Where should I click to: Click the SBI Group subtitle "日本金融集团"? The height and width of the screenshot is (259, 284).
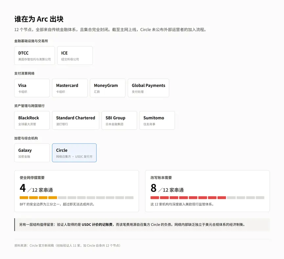coord(115,124)
